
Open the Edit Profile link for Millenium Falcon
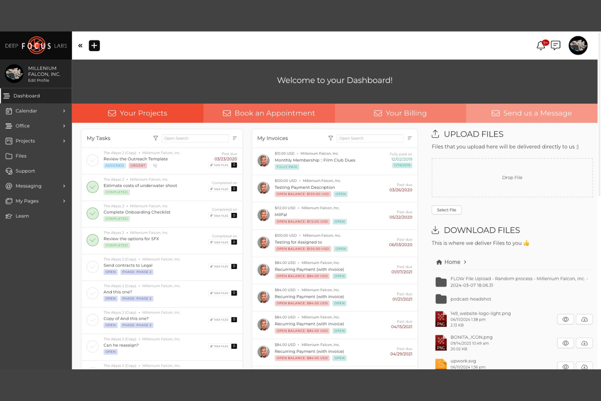click(39, 80)
